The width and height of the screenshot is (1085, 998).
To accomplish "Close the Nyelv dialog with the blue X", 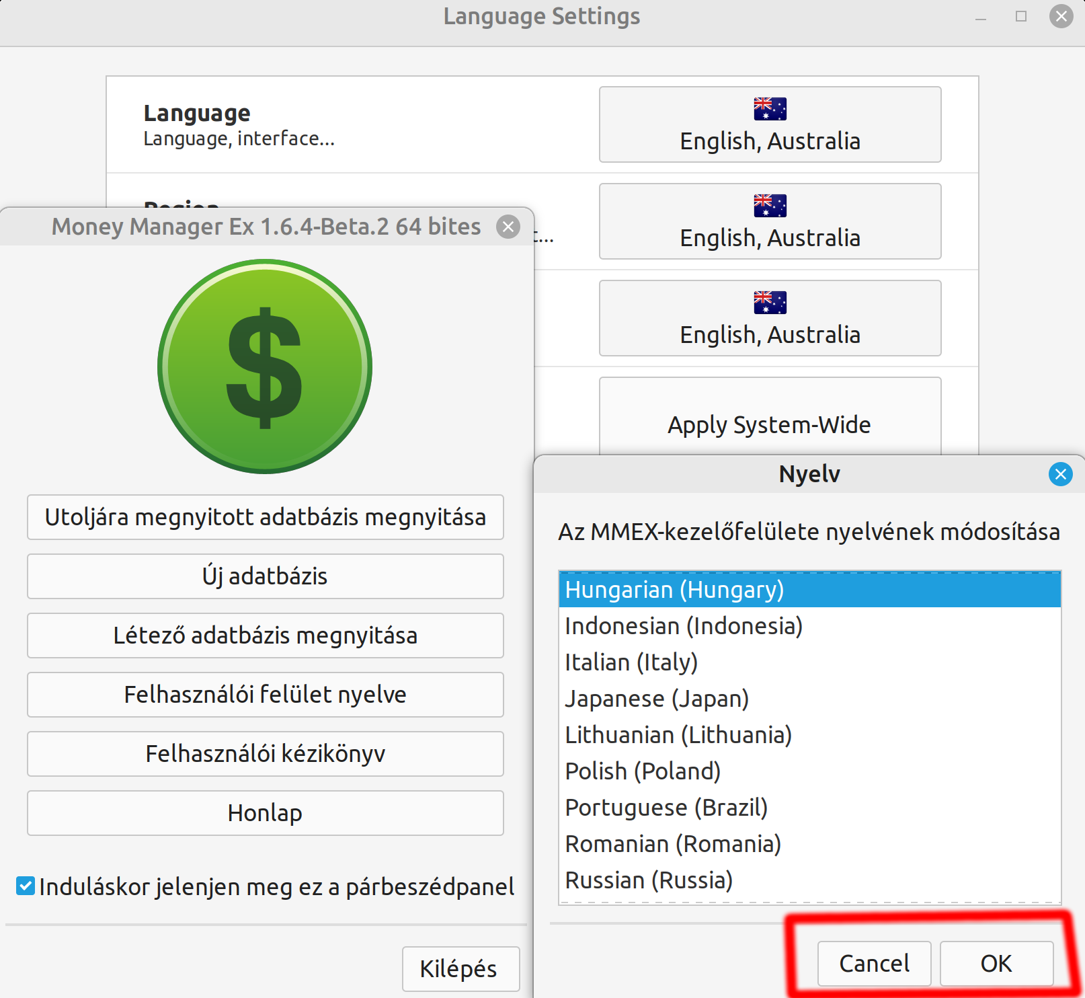I will tap(1059, 473).
